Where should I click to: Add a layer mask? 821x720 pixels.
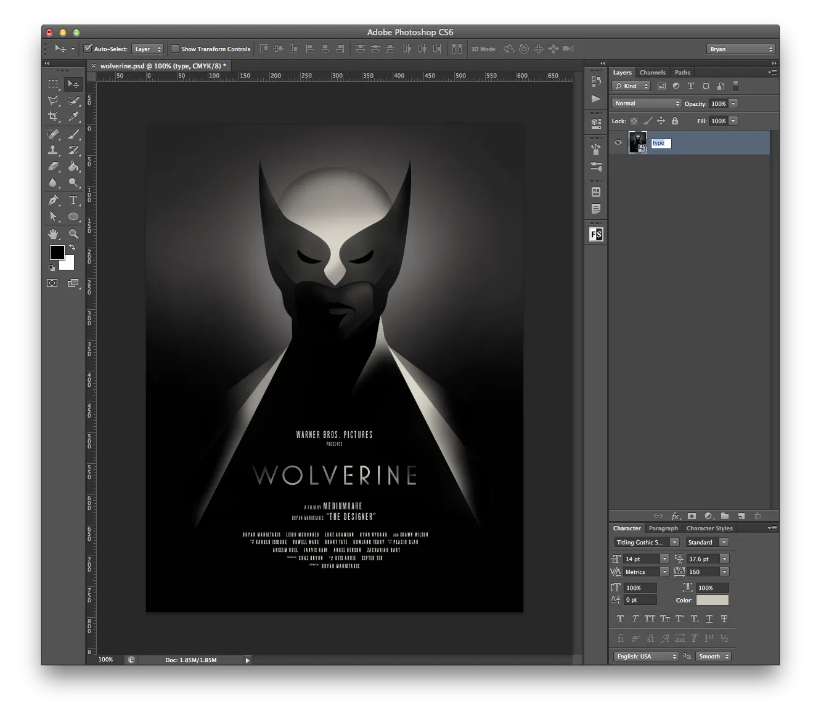tap(692, 516)
